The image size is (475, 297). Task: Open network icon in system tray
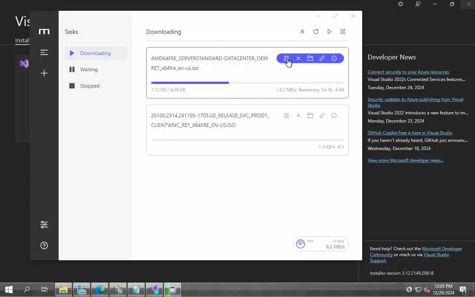point(418,290)
